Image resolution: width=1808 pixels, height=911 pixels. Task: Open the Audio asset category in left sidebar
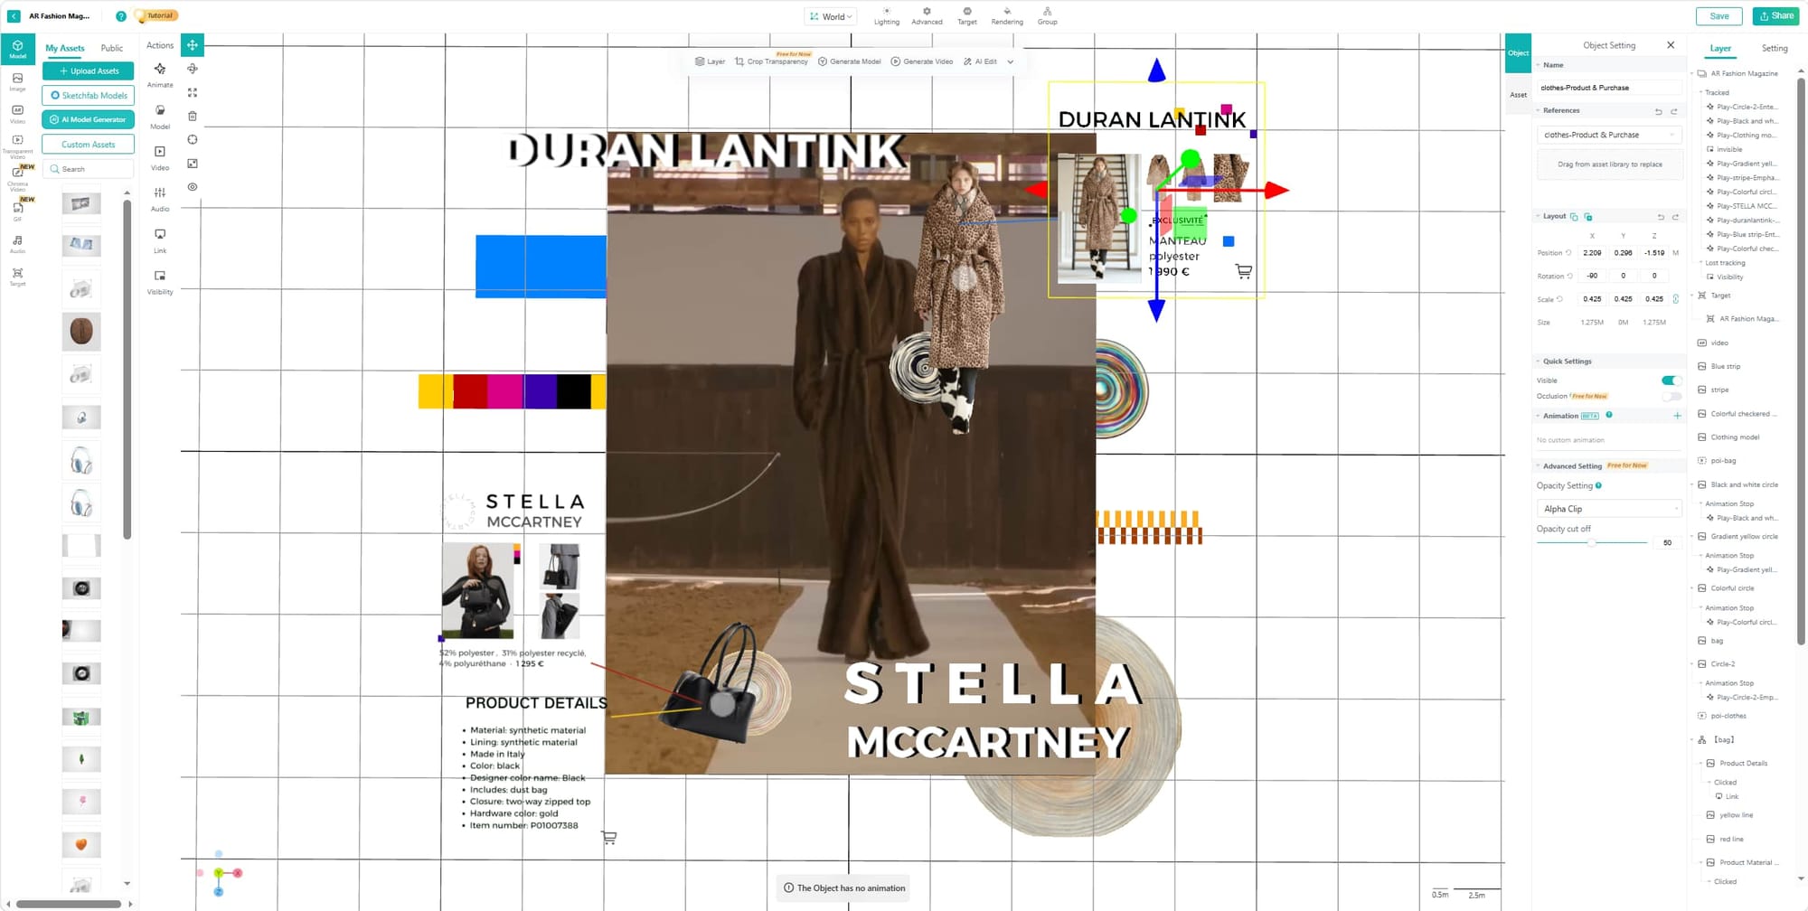coord(17,244)
